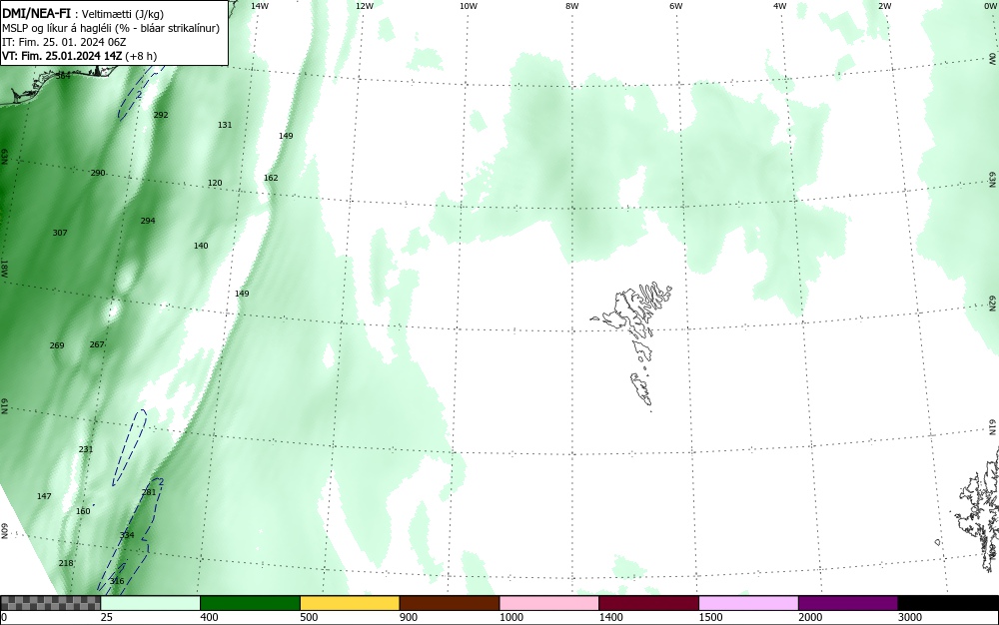The height and width of the screenshot is (625, 999).
Task: Click the DMI/NEA-FI title text
Action: point(36,13)
